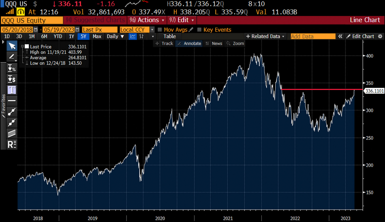The width and height of the screenshot is (385, 222).
Task: Select the pencil annotation tool
Action: [12, 57]
